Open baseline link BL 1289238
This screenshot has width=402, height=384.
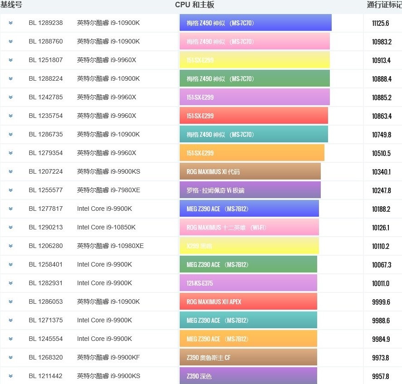pos(46,23)
